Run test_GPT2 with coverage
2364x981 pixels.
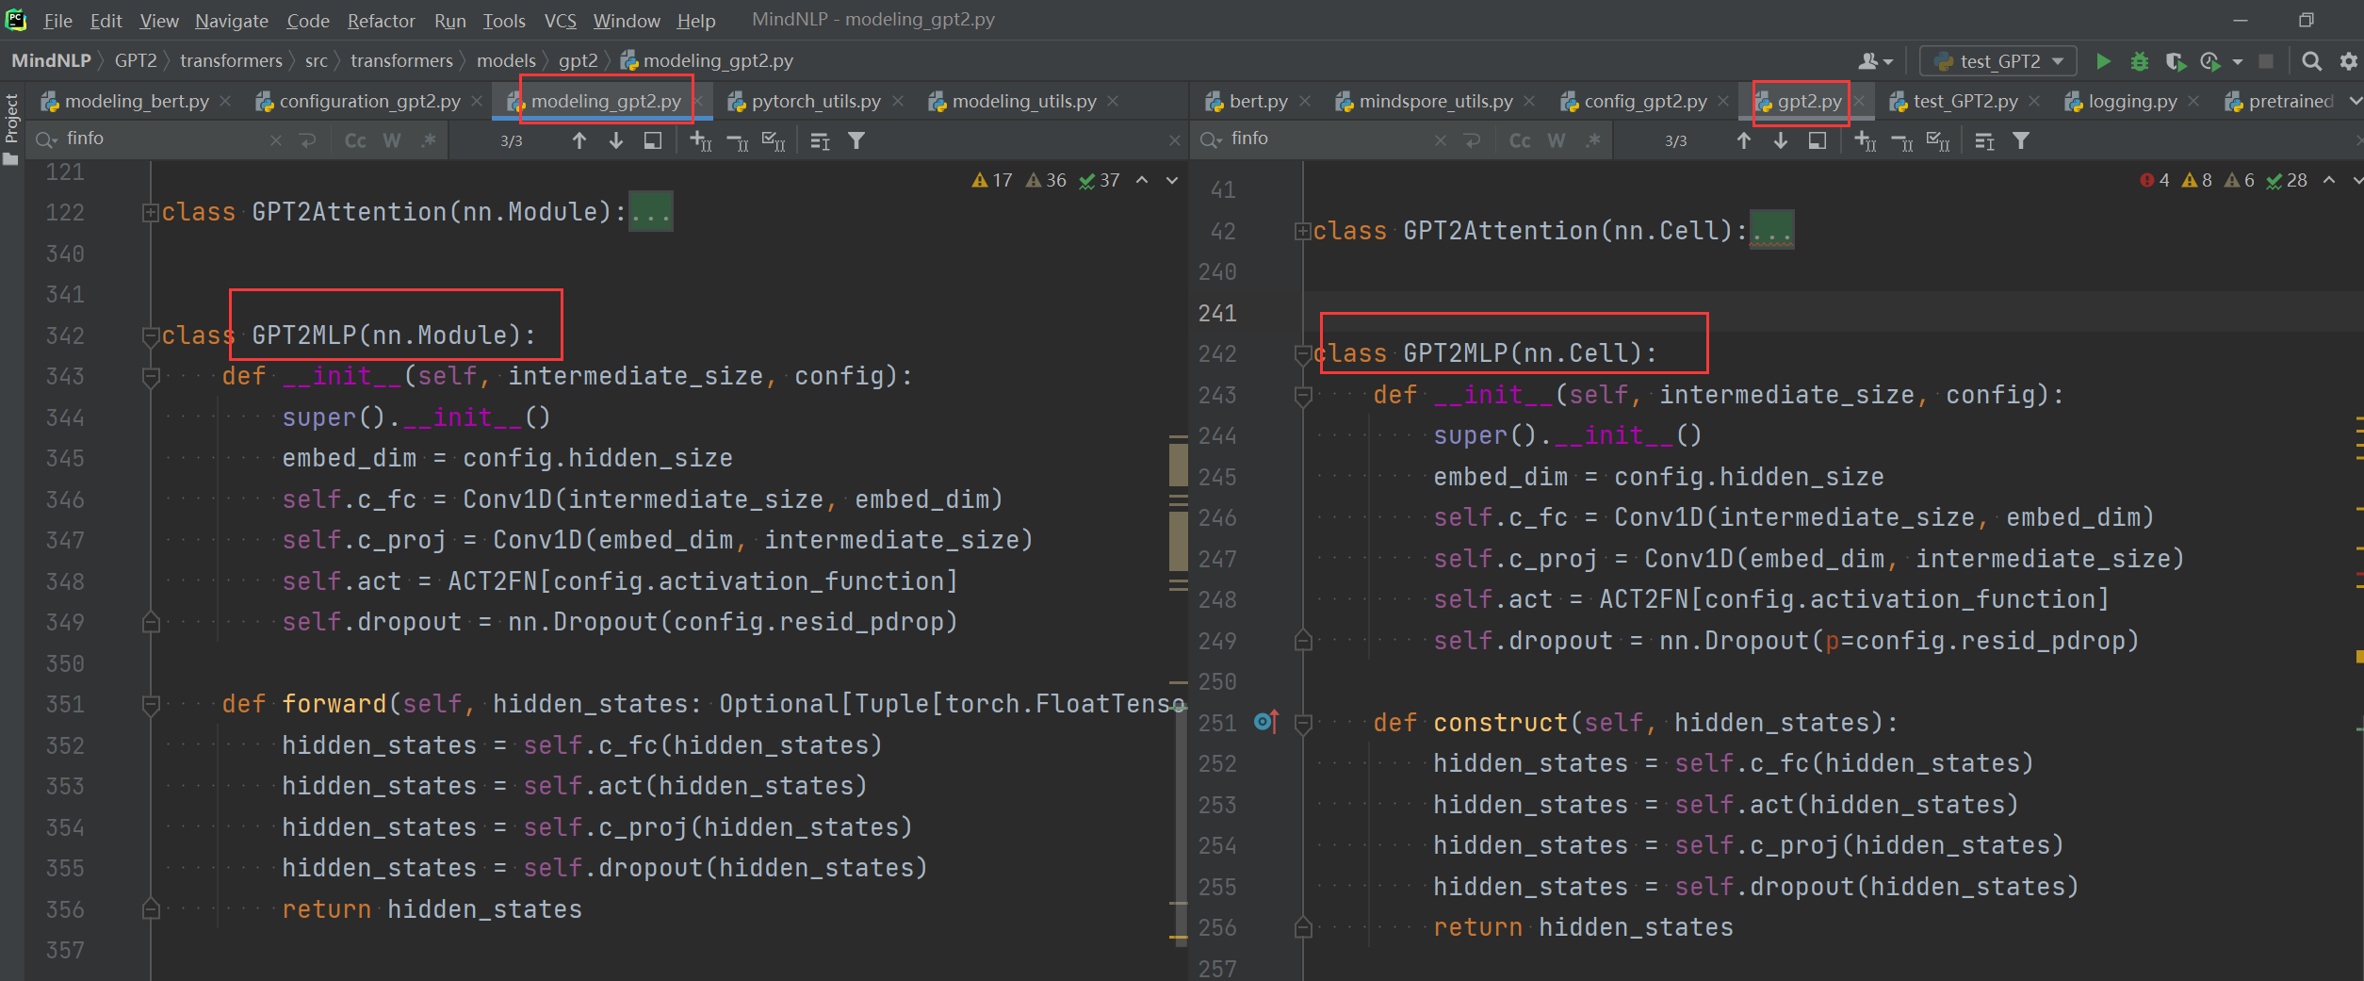[x=2175, y=61]
